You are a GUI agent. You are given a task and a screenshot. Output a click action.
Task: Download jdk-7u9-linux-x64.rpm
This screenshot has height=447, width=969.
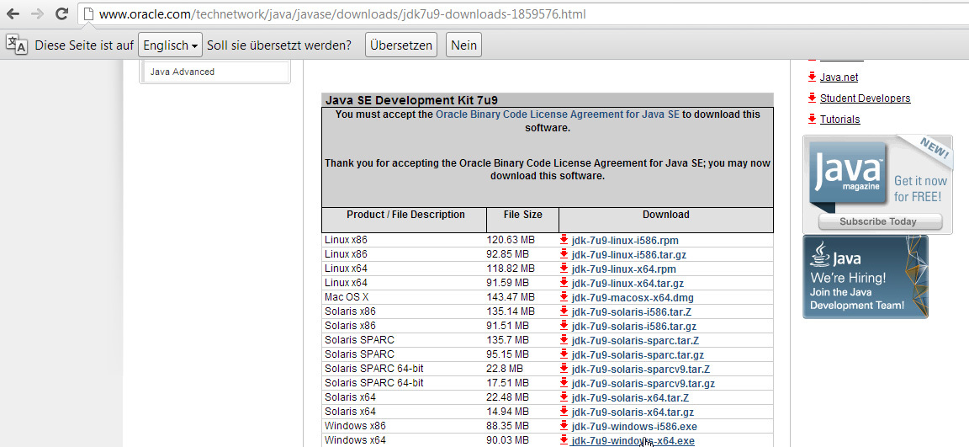point(623,269)
